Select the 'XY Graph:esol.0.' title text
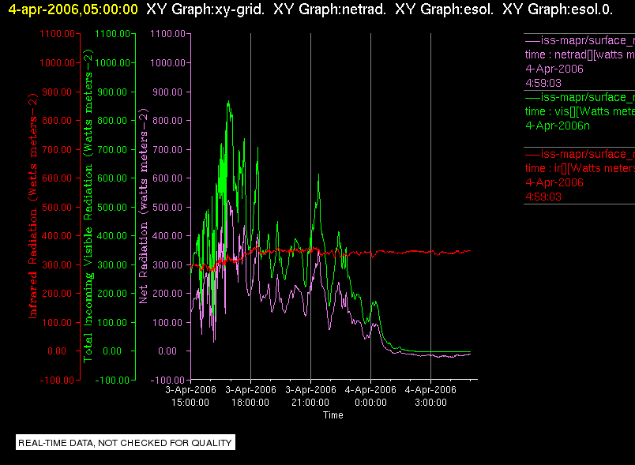This screenshot has height=465, width=635. 558,9
